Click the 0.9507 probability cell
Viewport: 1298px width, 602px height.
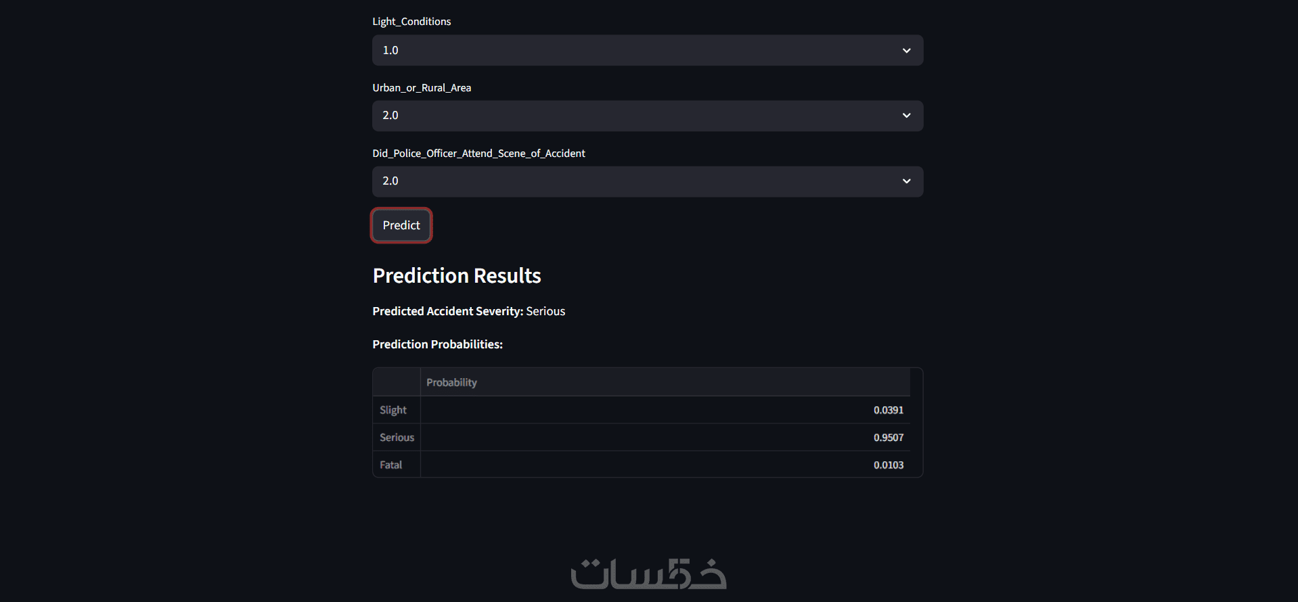tap(888, 438)
